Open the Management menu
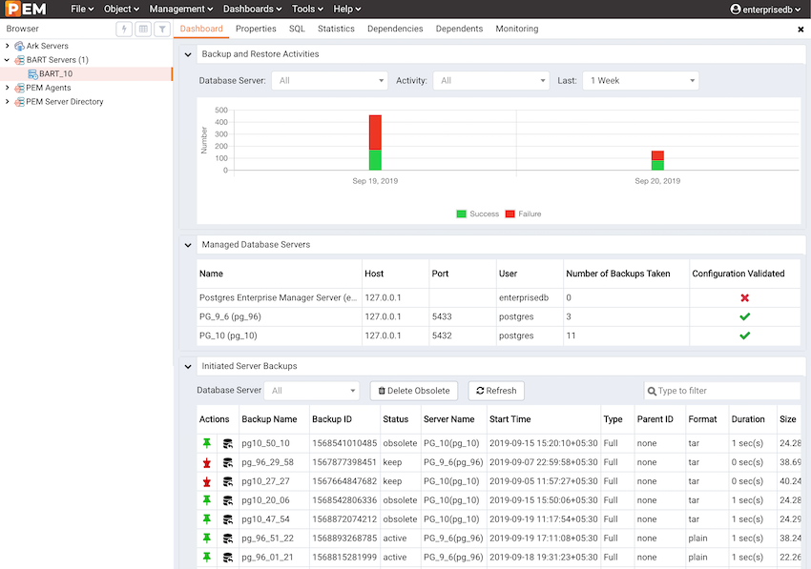 tap(181, 9)
